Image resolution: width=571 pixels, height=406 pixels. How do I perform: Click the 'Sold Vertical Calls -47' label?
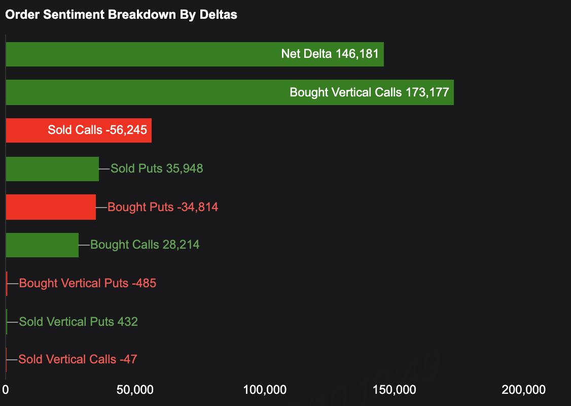click(78, 360)
